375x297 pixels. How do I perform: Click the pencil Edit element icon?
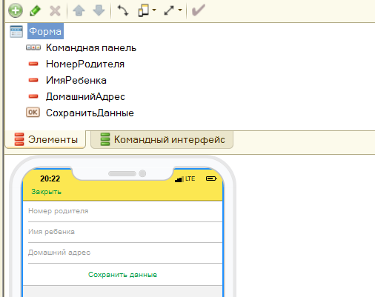[35, 11]
